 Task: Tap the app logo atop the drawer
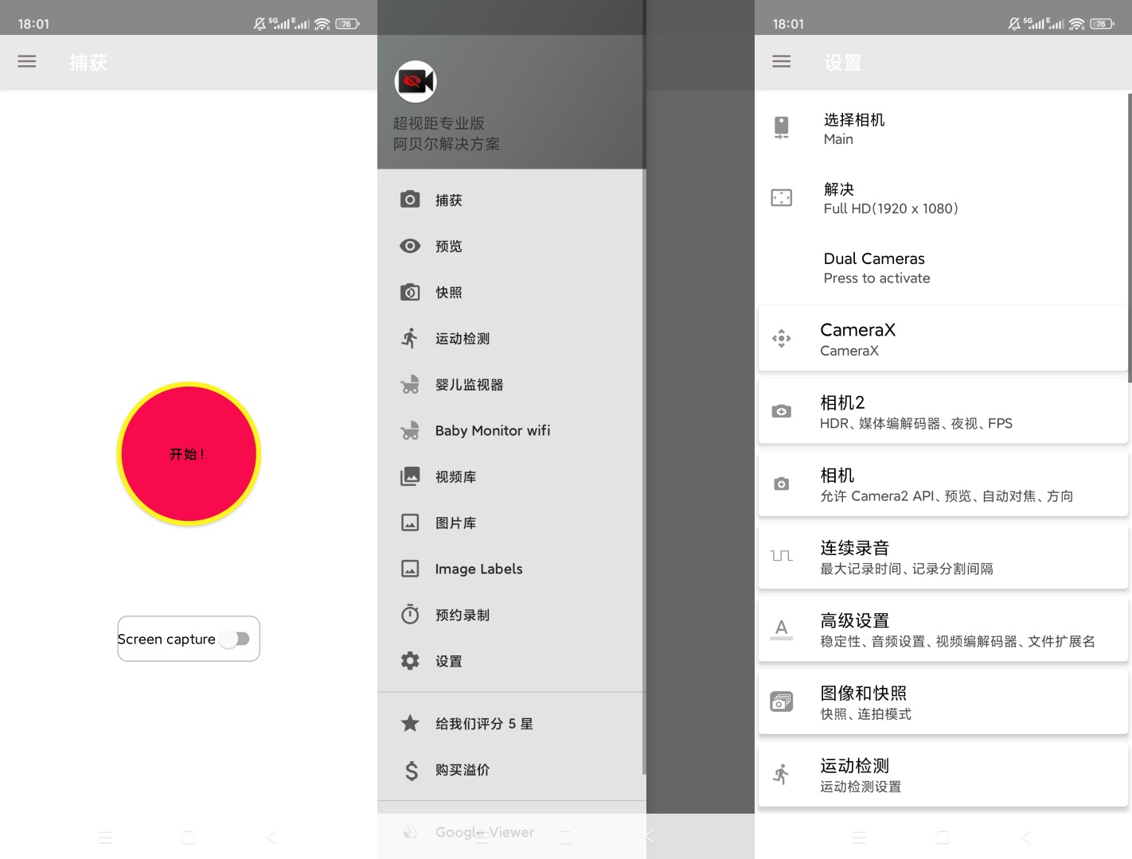coord(415,81)
